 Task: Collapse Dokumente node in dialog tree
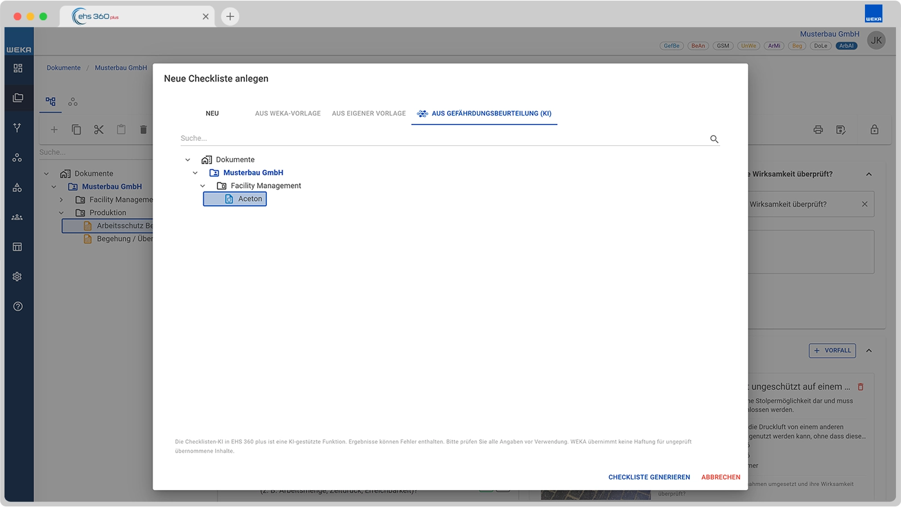[x=188, y=160]
